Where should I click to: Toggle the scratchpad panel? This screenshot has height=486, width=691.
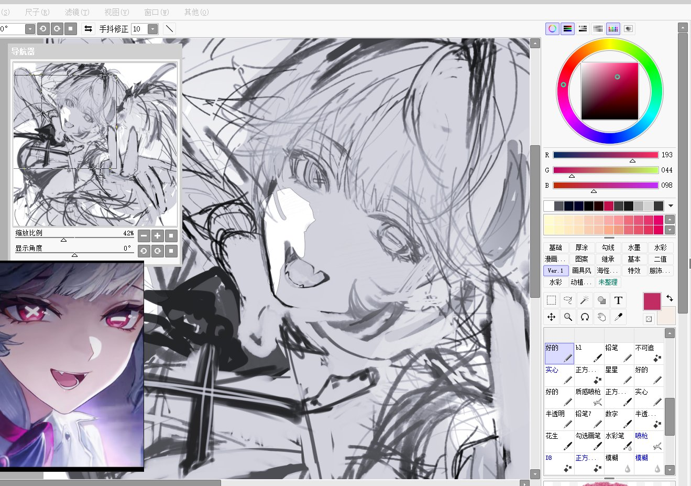628,29
